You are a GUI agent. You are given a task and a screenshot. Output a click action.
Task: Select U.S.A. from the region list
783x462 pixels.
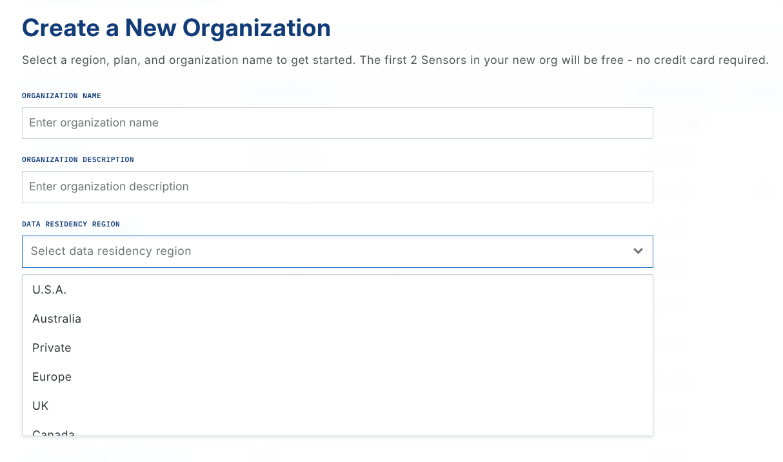pyautogui.click(x=50, y=290)
